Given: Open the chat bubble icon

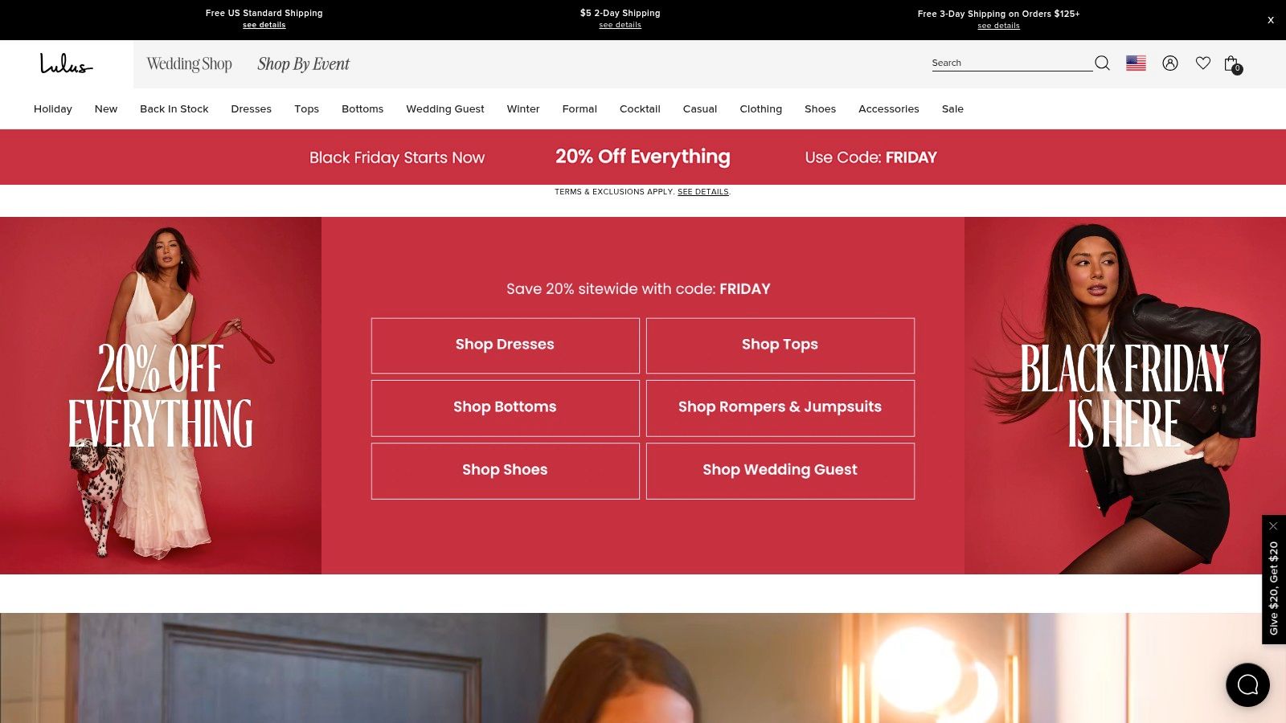Looking at the screenshot, I should coord(1247,684).
